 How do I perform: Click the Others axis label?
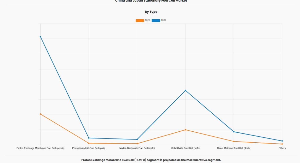[282, 148]
